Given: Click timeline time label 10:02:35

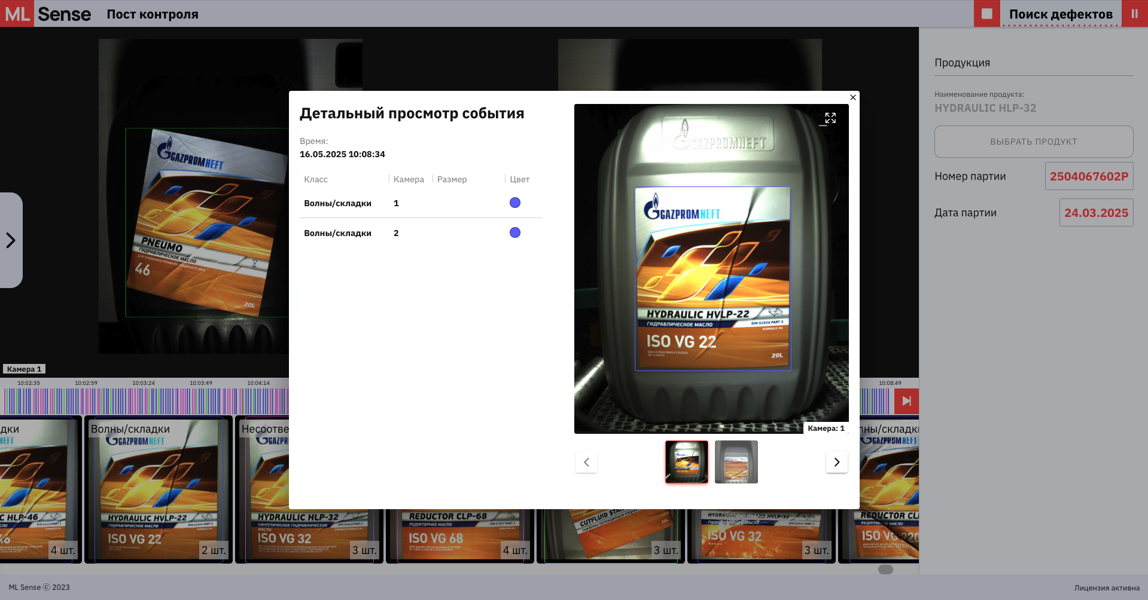Looking at the screenshot, I should point(29,383).
